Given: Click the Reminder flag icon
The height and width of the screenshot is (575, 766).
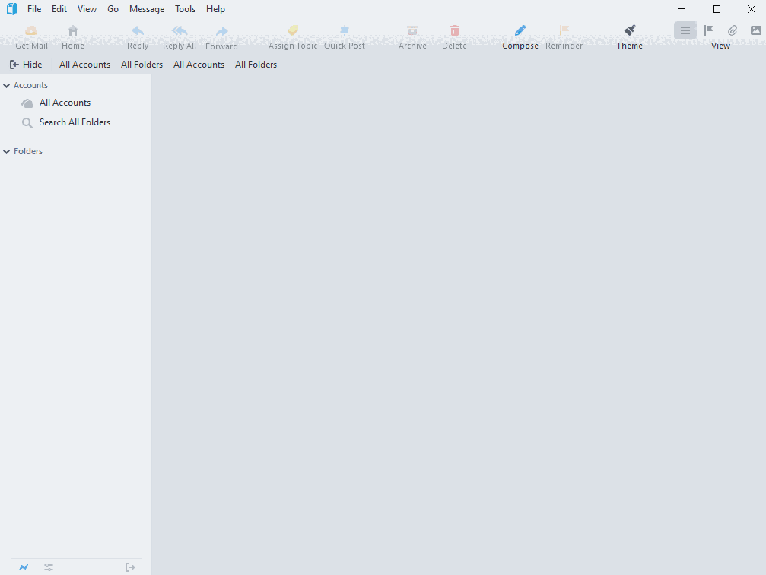Looking at the screenshot, I should click(x=564, y=30).
